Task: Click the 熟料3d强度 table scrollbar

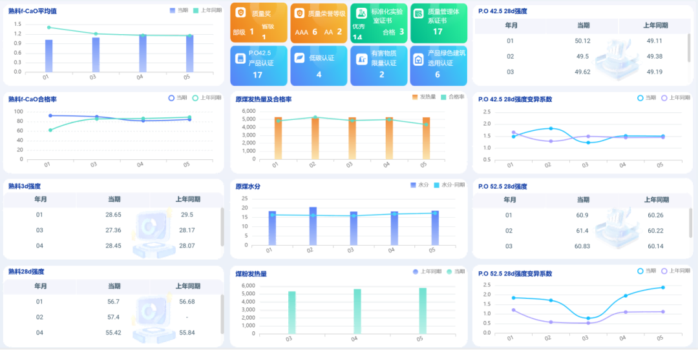Action: pyautogui.click(x=222, y=226)
